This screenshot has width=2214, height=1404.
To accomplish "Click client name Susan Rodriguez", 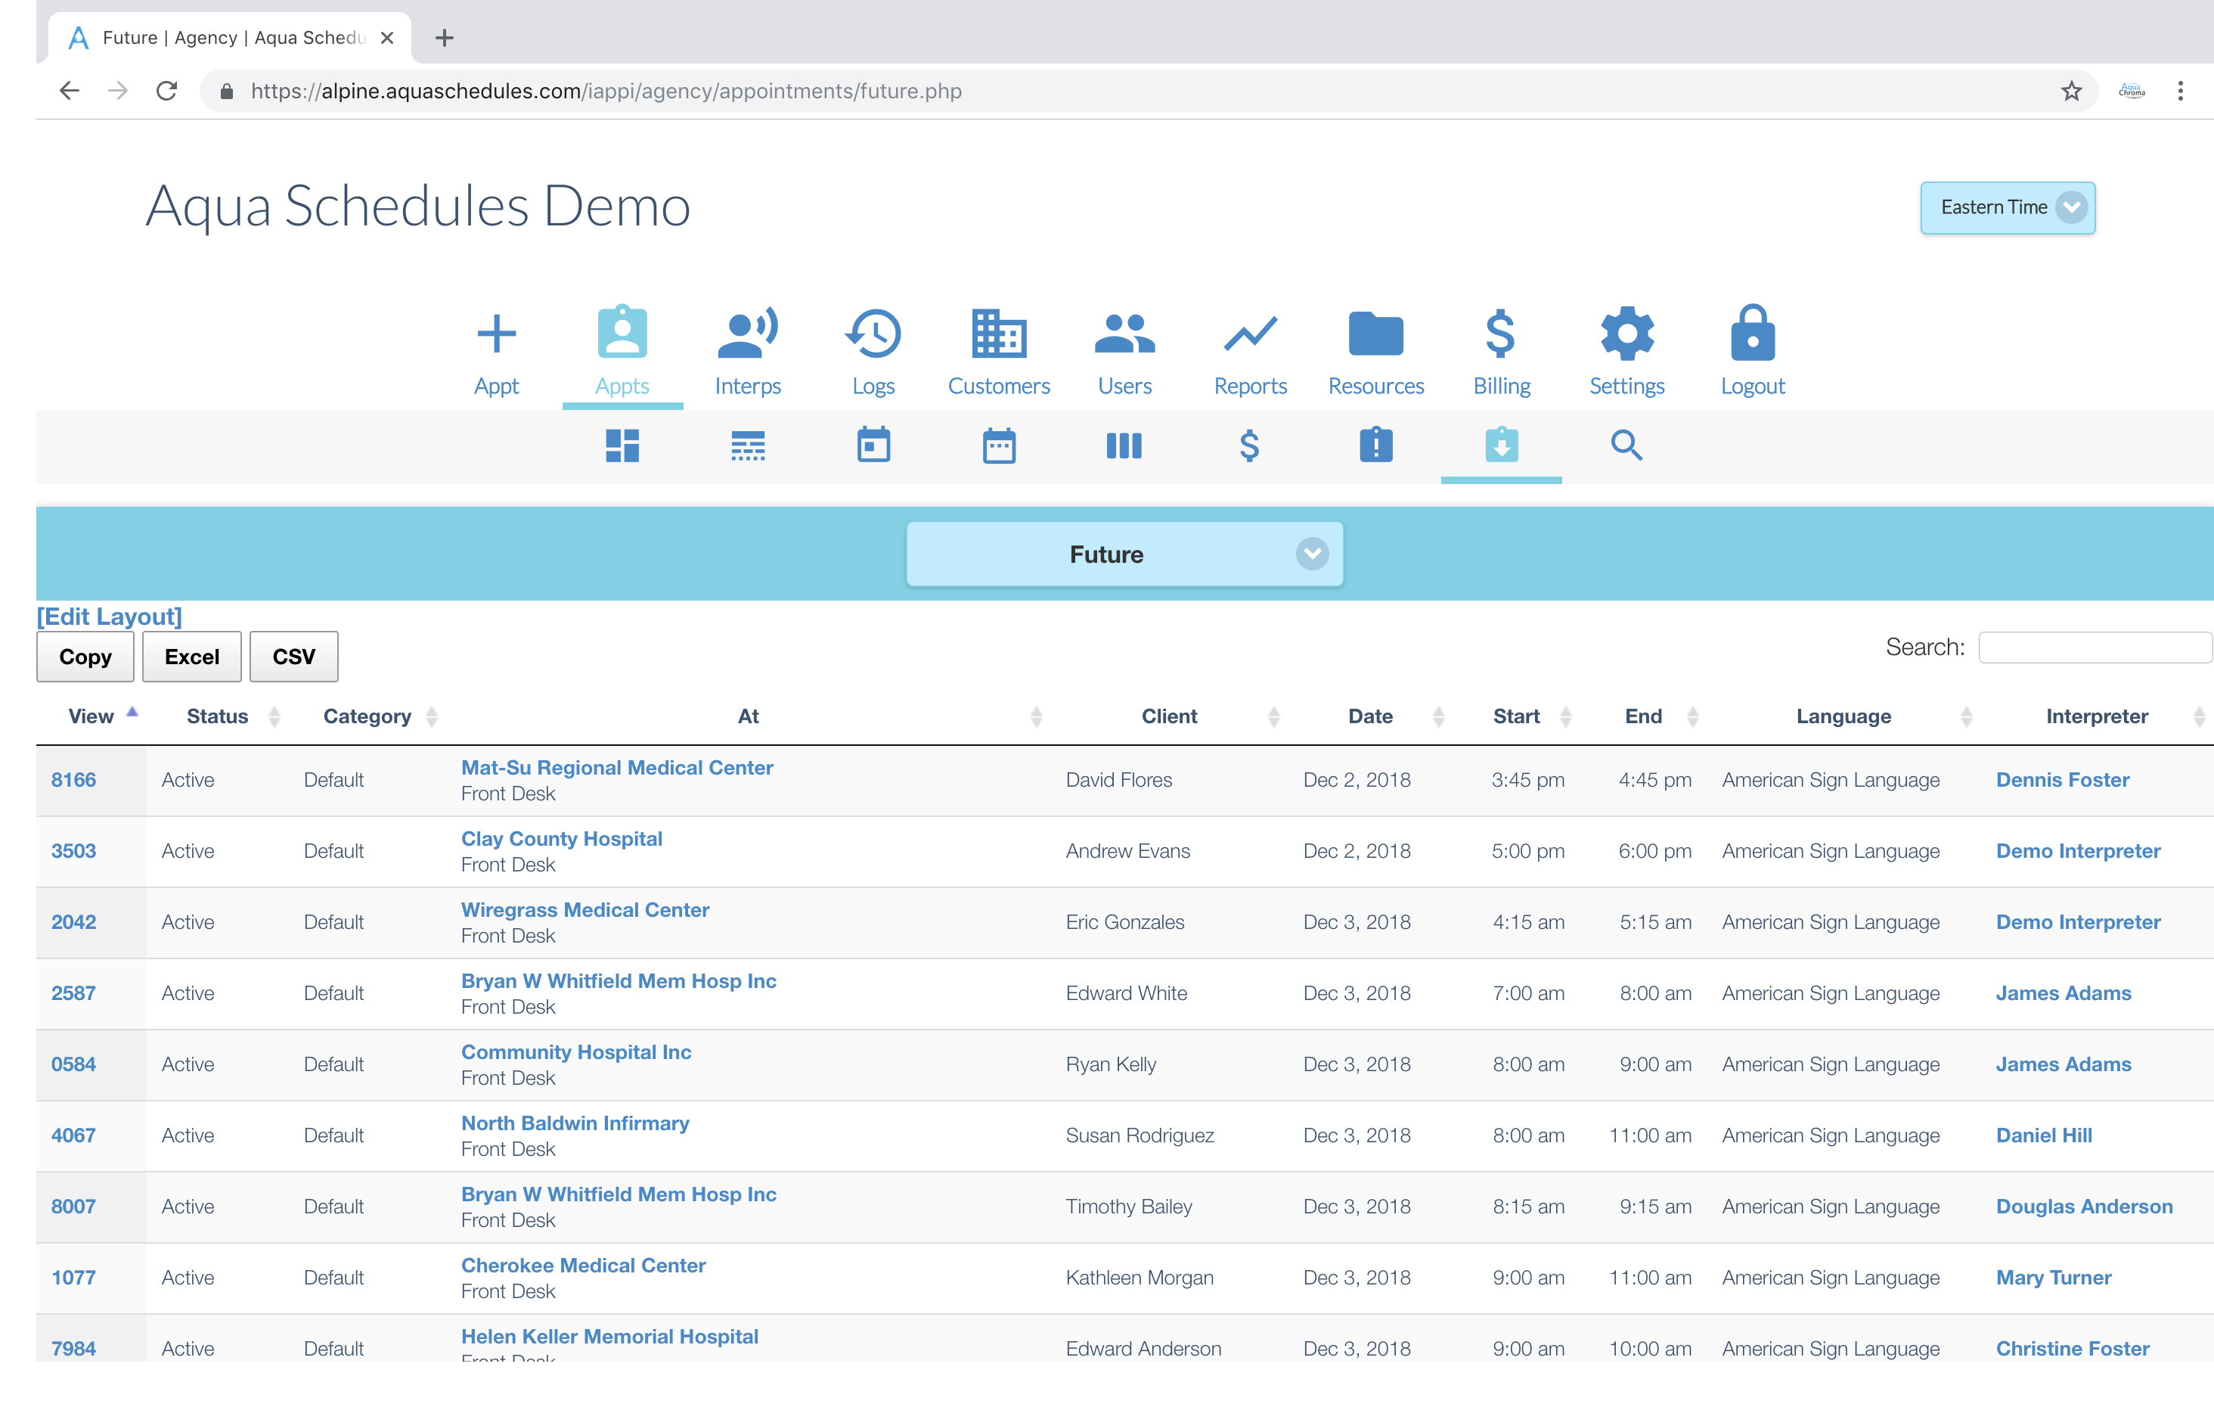I will pyautogui.click(x=1140, y=1135).
